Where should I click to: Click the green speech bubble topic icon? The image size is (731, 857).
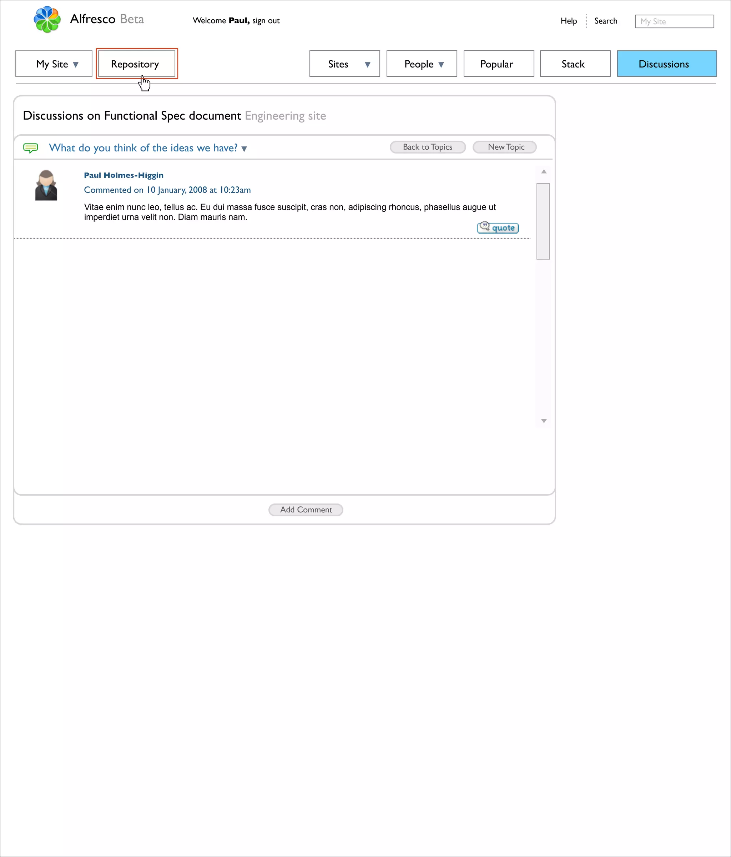pos(31,148)
